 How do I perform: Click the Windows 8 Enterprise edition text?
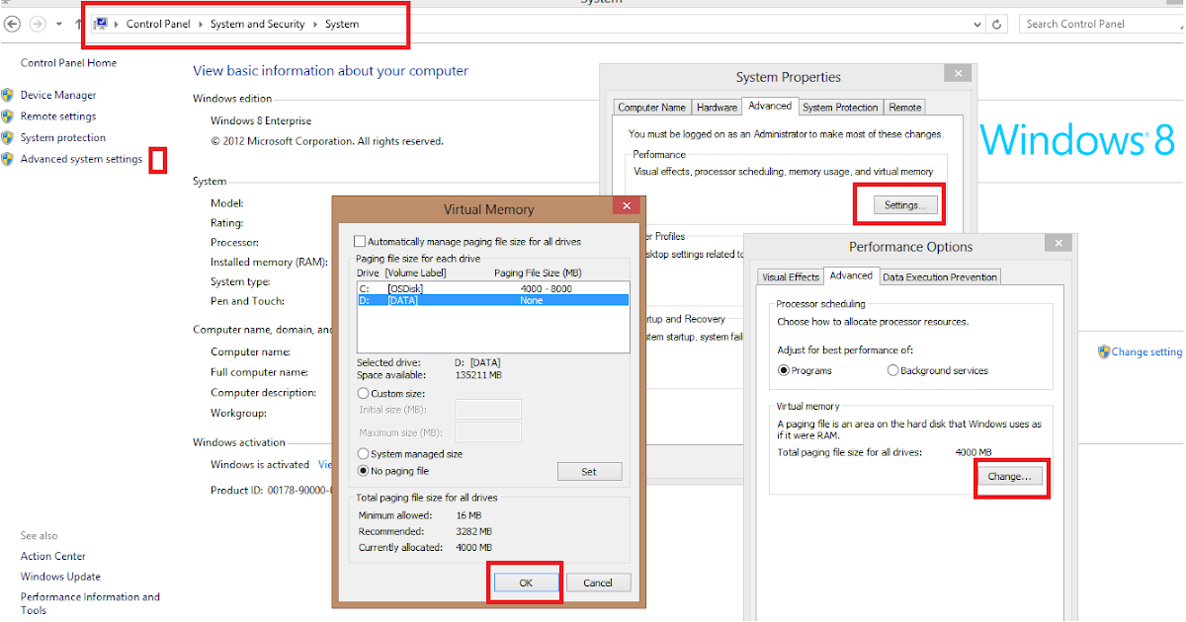261,120
